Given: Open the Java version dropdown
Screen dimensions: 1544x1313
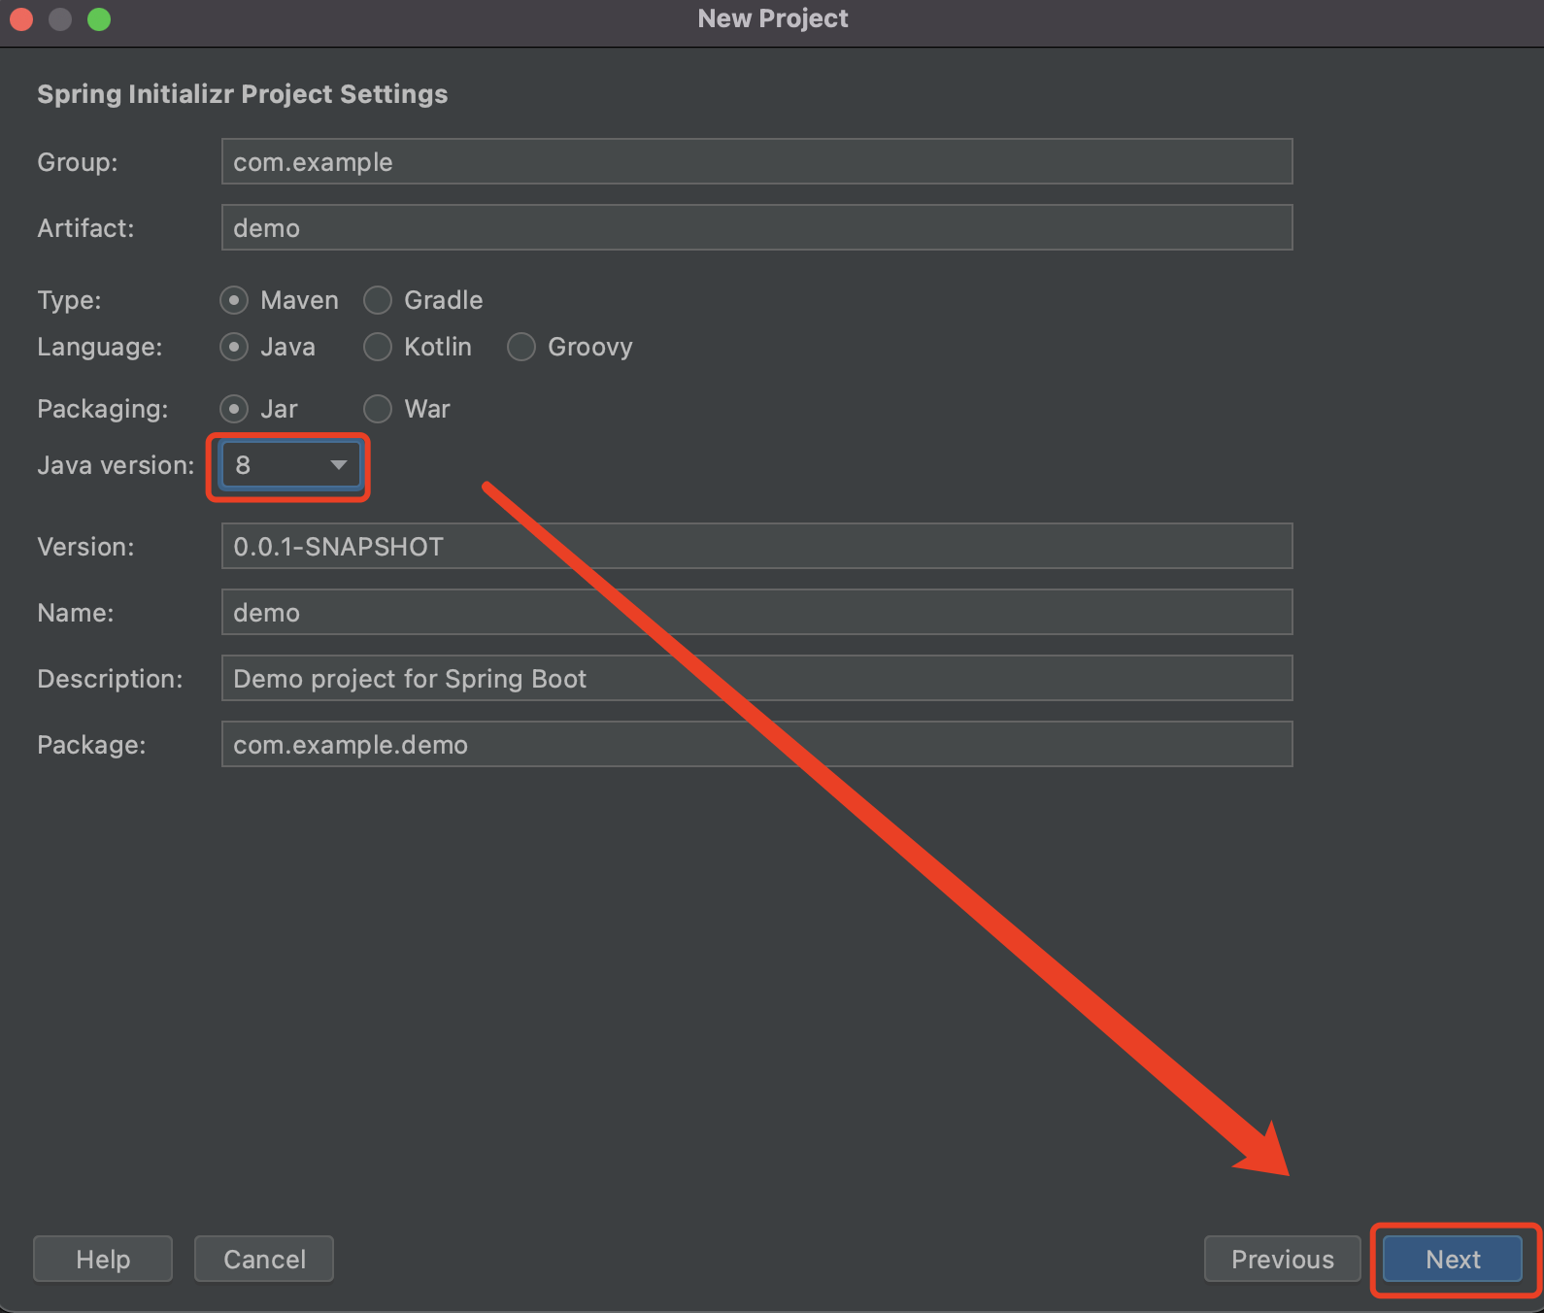Looking at the screenshot, I should point(290,465).
